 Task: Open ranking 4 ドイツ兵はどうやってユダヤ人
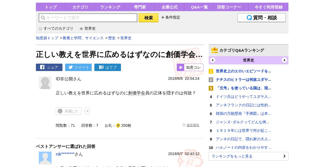(x=244, y=96)
